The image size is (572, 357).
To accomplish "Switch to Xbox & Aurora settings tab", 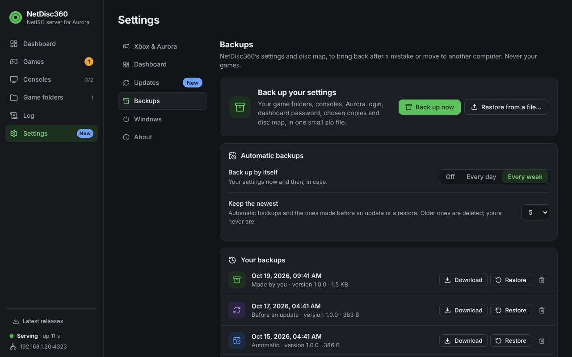I will 163,46.
